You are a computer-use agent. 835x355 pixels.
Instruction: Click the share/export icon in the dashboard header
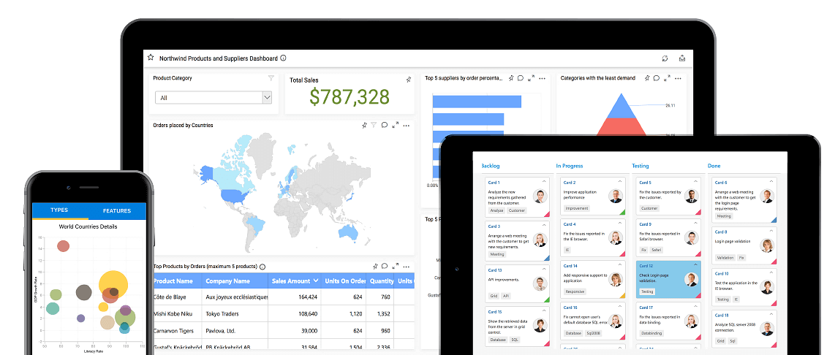[x=682, y=58]
